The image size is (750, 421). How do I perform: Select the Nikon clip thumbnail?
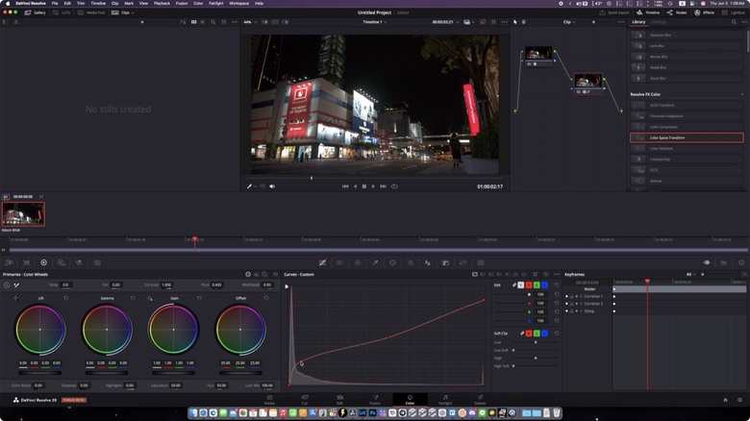pos(23,213)
